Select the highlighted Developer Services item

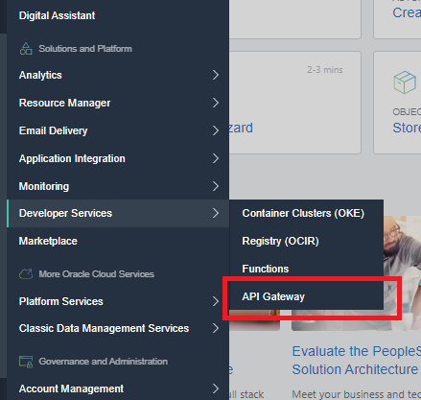tap(118, 213)
